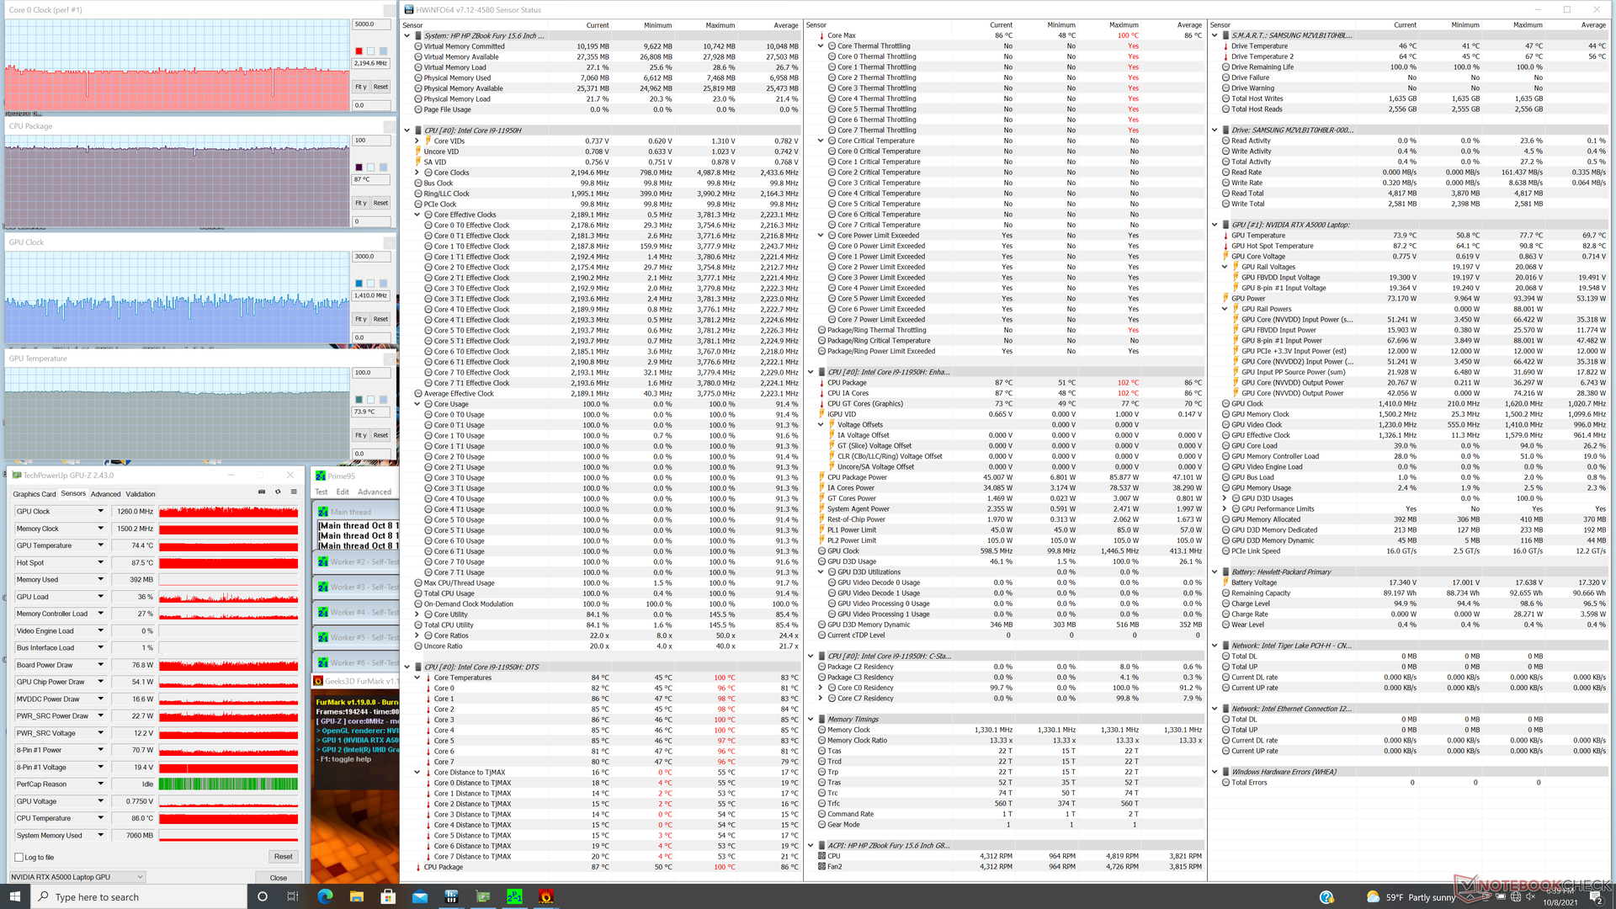1616x909 pixels.
Task: Click Fit y button on Core 0 Clock graph
Action: [360, 87]
